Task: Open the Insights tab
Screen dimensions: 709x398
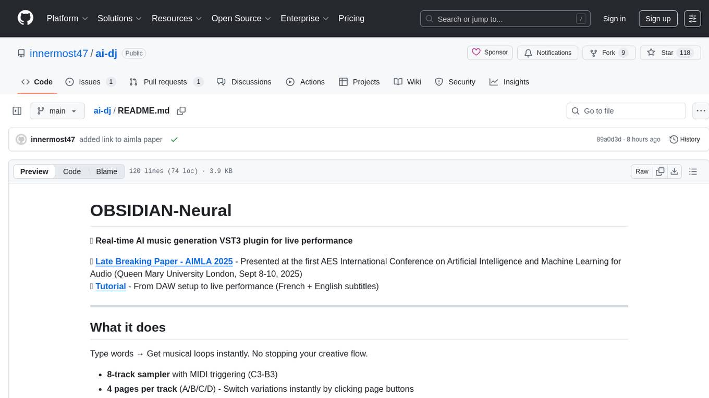Action: pyautogui.click(x=509, y=82)
